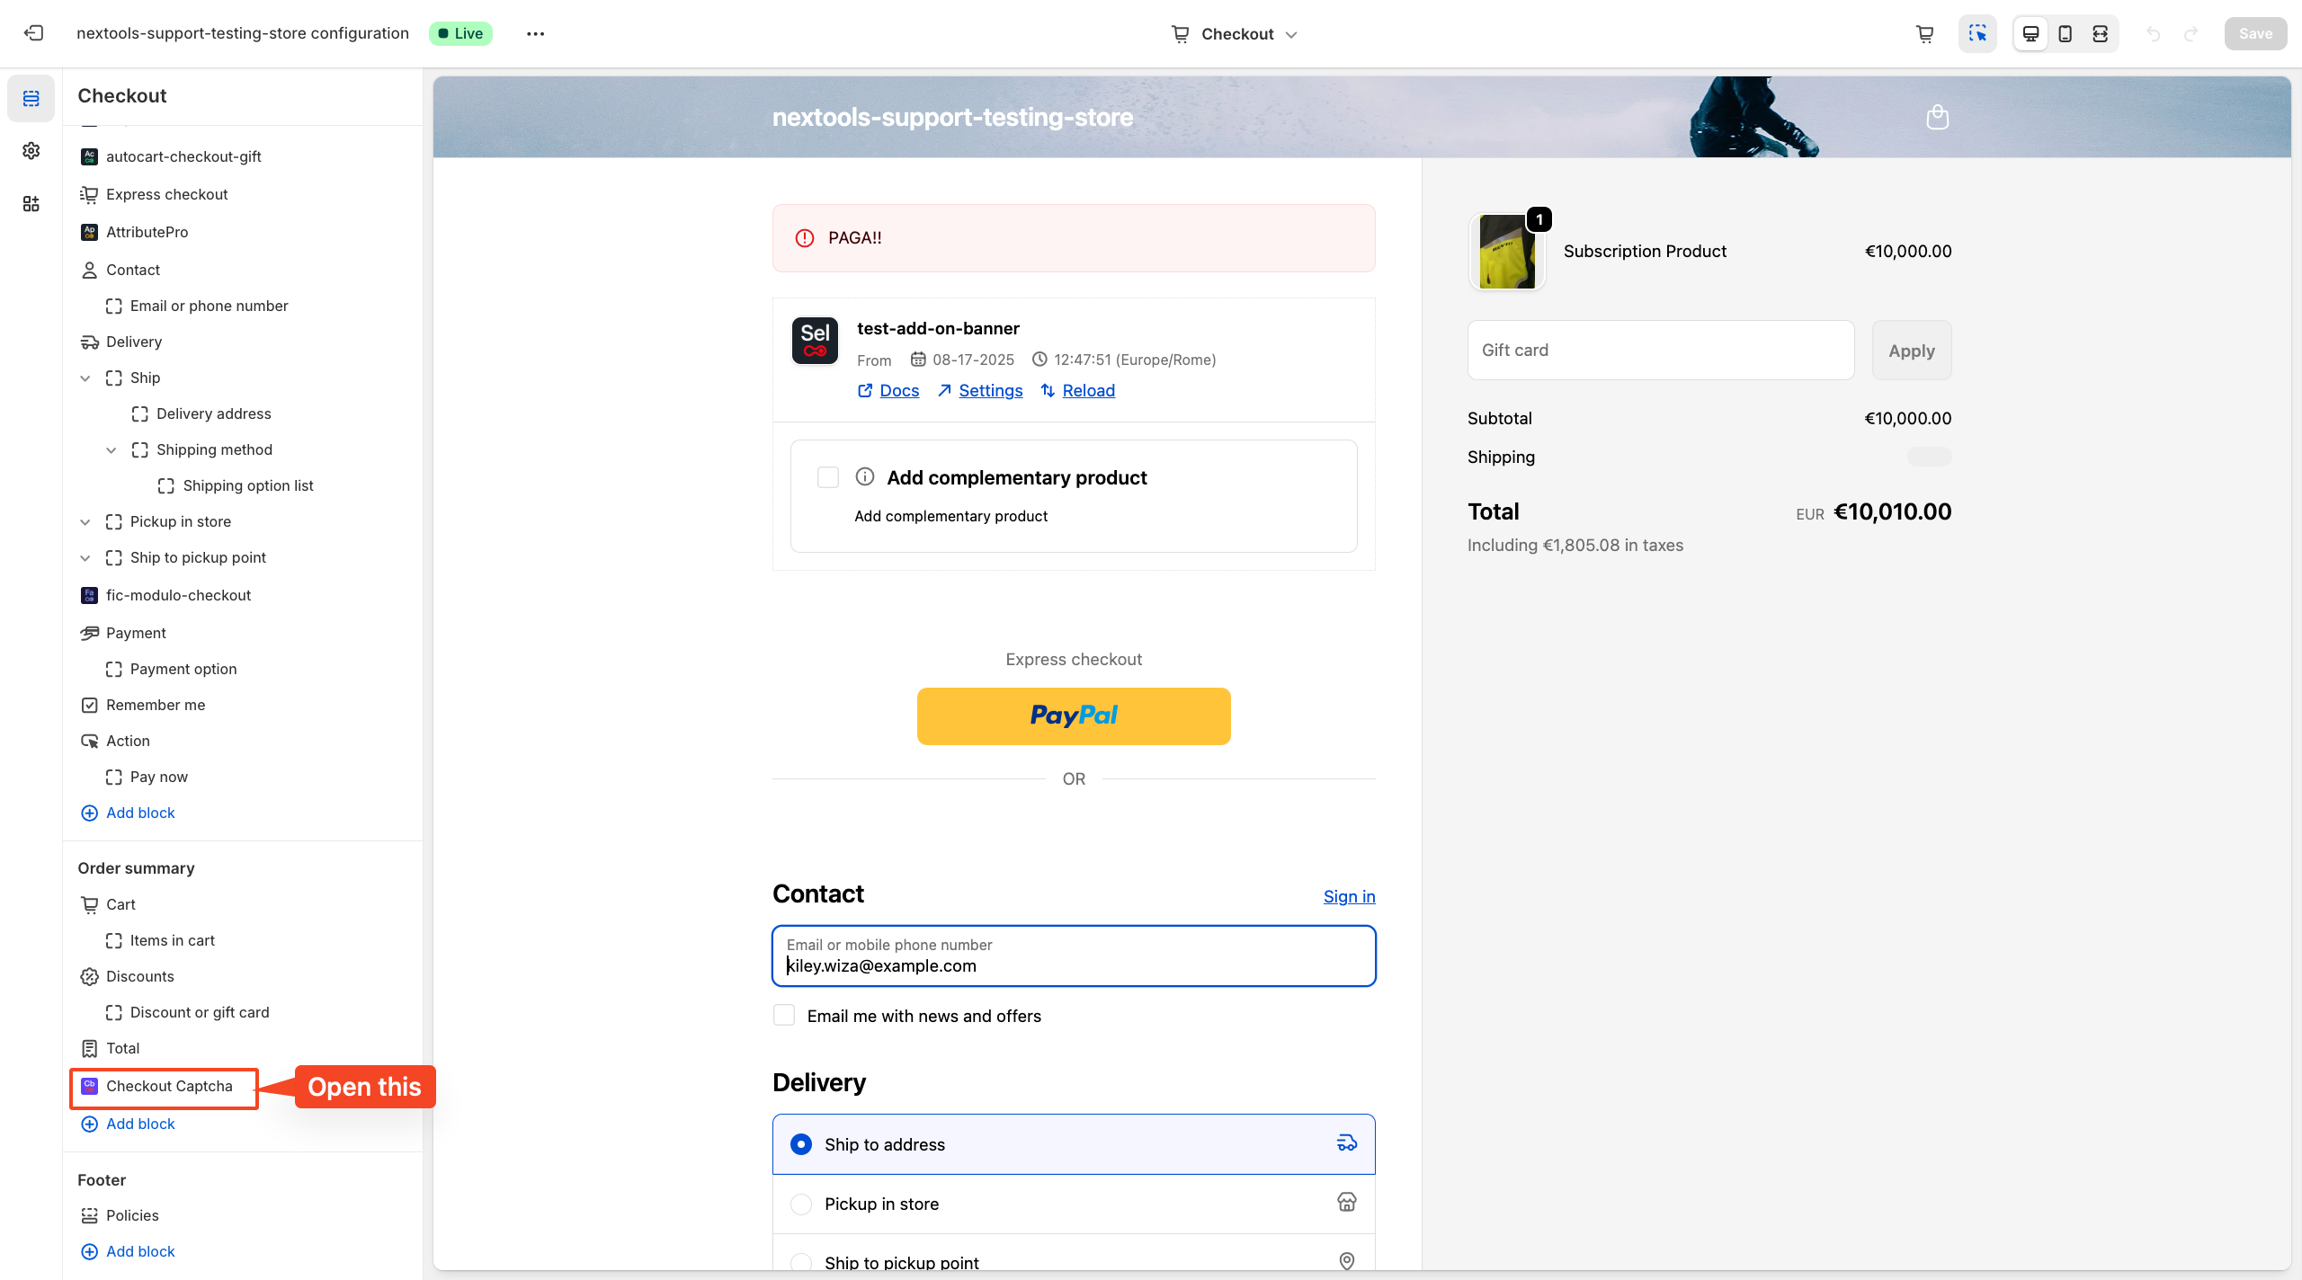Screen dimensions: 2302x1280
Task: Toggle the inspector selection tool
Action: pos(1977,33)
